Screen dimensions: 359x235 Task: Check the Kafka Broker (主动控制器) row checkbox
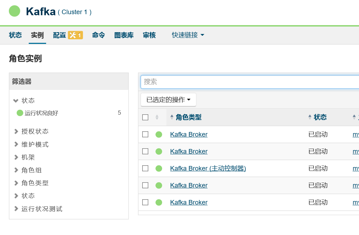[145, 168]
